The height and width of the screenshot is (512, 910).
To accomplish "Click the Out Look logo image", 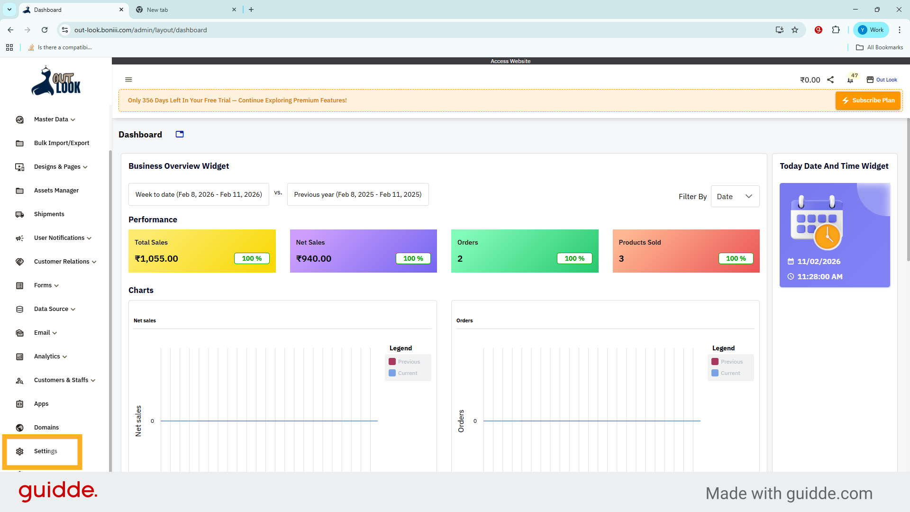I will pos(56,81).
